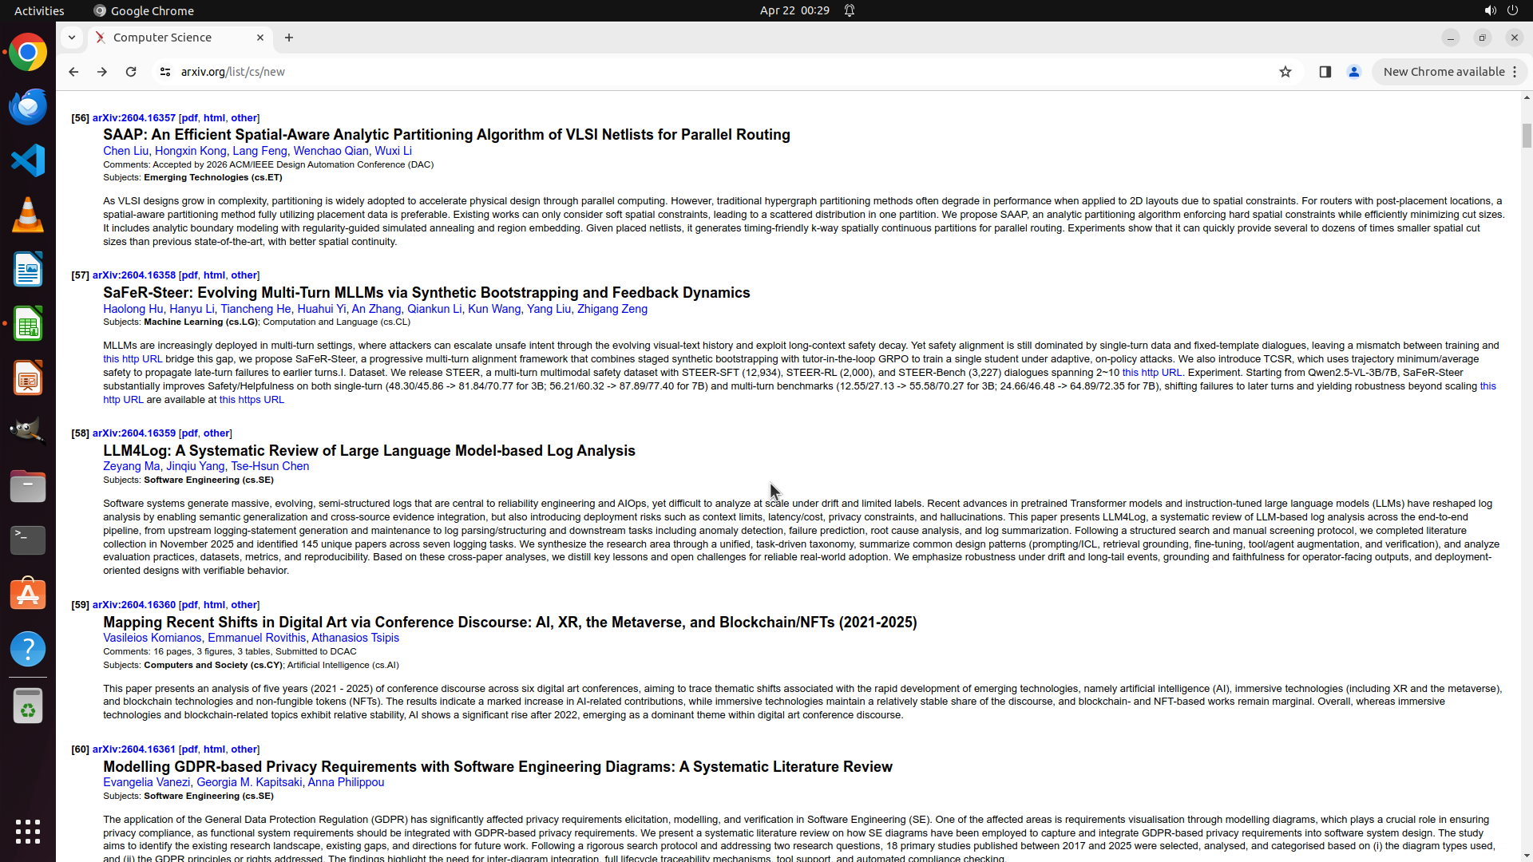Open arXiv:2604.16359 abstract link

(x=133, y=433)
